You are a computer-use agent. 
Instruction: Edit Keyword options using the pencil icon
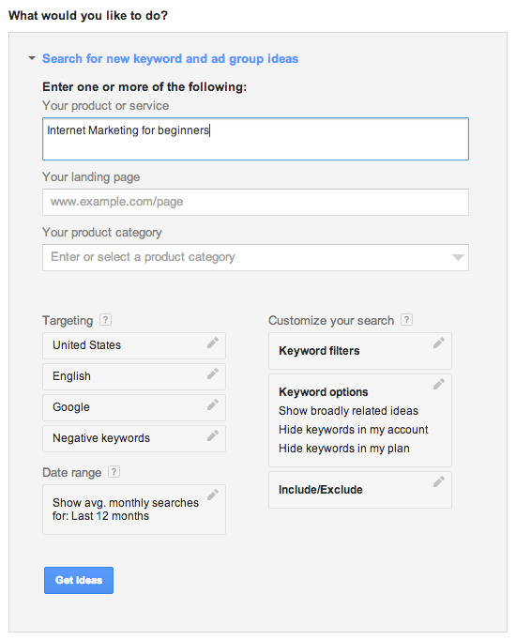click(x=438, y=384)
